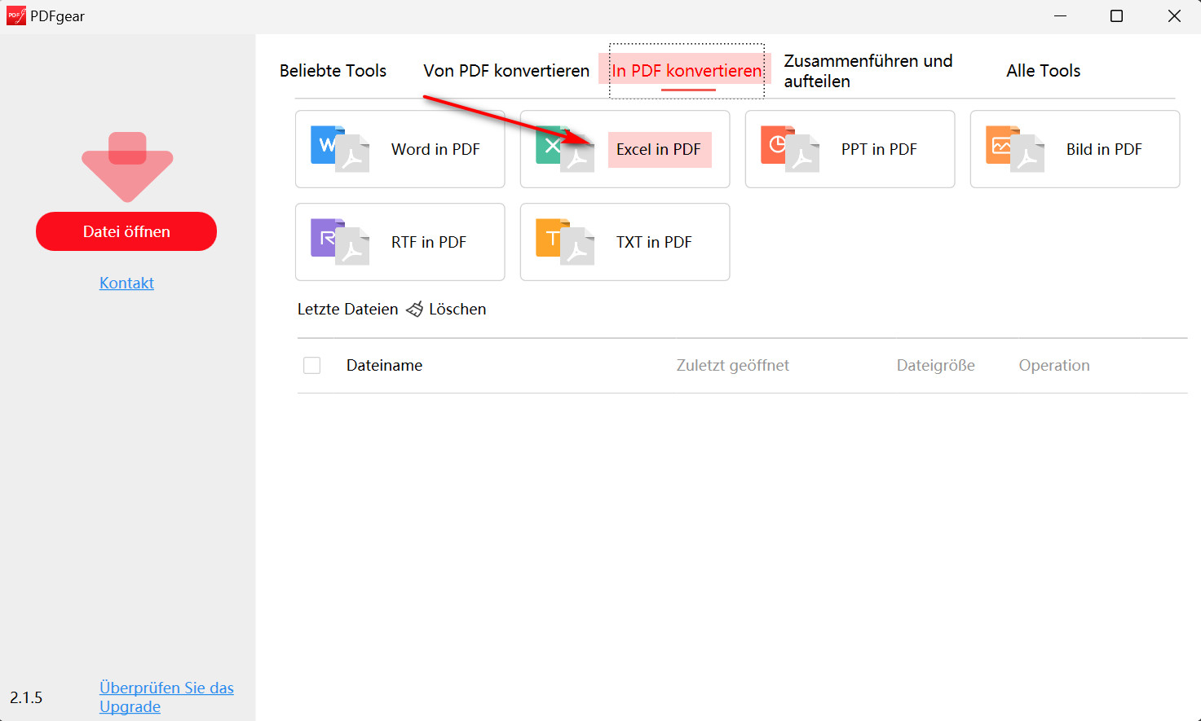
Task: Click the version number 2.1.5
Action: click(x=26, y=697)
